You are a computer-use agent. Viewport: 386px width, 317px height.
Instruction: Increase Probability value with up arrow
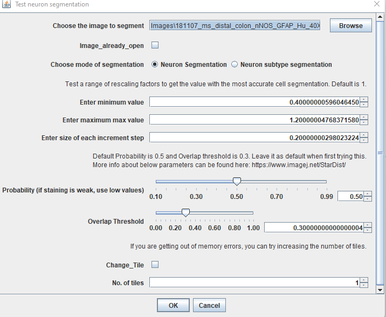[368, 194]
